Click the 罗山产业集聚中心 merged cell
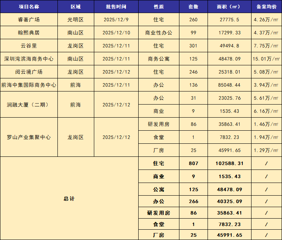282x240 pixels. (29, 137)
